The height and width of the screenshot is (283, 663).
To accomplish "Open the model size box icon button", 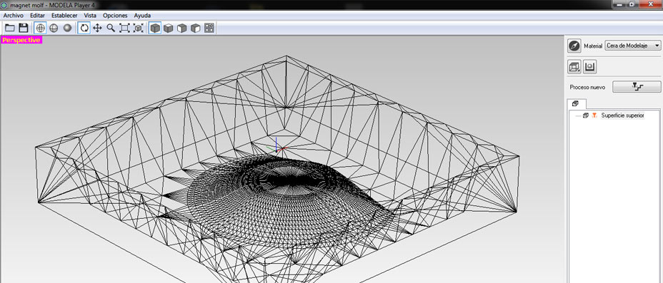I will coord(574,66).
